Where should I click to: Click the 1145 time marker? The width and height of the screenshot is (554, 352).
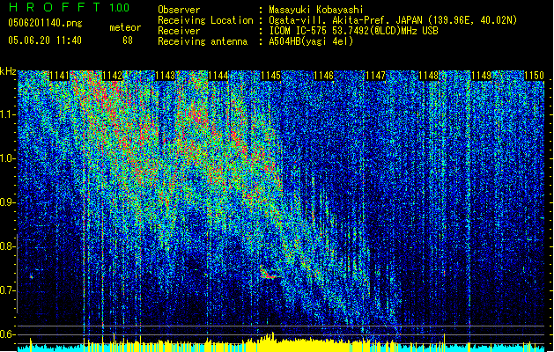click(270, 76)
